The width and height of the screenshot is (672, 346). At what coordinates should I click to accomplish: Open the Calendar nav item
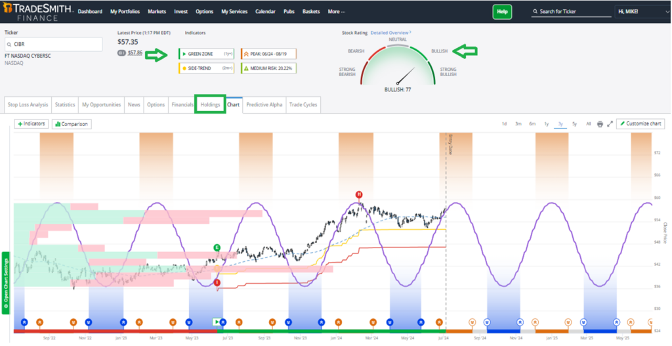click(265, 12)
